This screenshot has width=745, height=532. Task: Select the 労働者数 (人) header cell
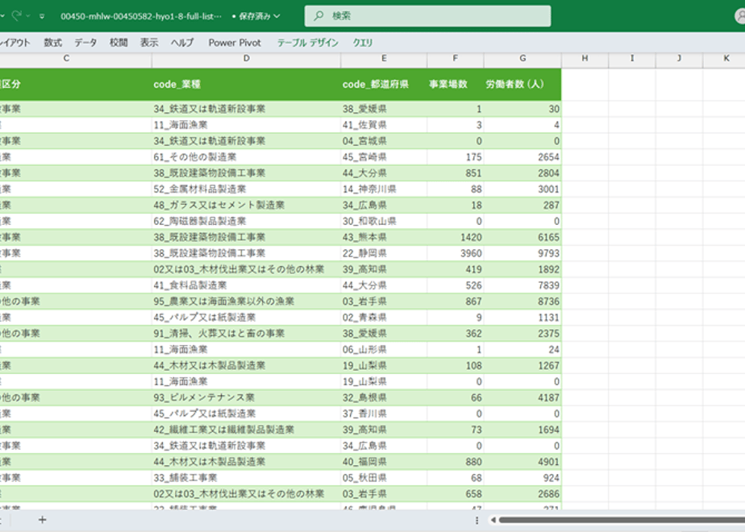[522, 85]
